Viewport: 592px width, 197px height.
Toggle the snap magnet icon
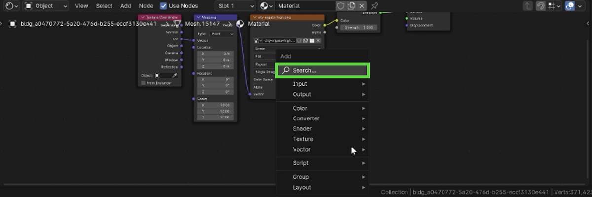[x=541, y=6]
